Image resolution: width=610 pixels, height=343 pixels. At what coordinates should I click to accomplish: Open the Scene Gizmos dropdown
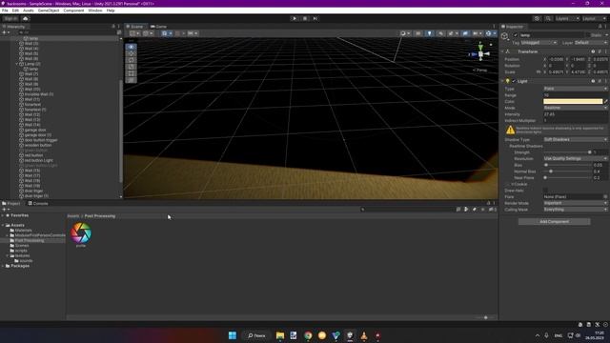coord(491,33)
